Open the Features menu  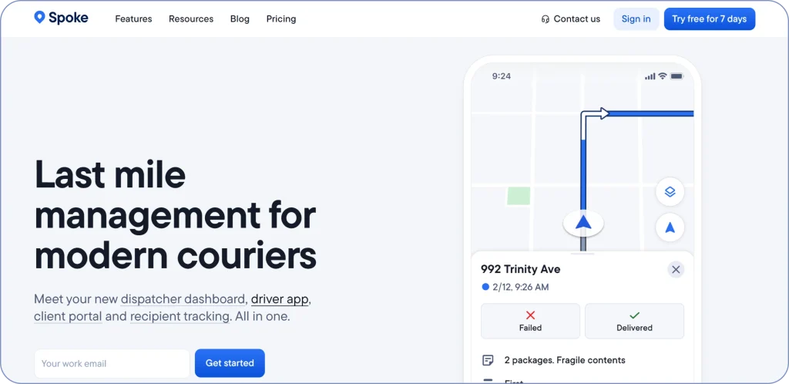[133, 19]
